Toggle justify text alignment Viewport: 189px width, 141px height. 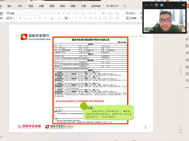(x=90, y=18)
